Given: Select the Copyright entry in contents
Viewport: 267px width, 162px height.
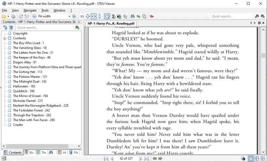Looking at the screenshot, I should click(x=20, y=33).
